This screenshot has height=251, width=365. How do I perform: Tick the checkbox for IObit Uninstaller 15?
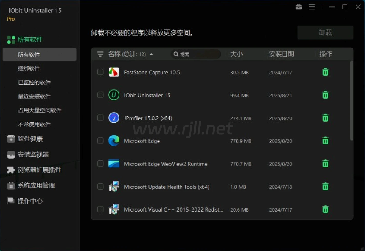pos(100,95)
